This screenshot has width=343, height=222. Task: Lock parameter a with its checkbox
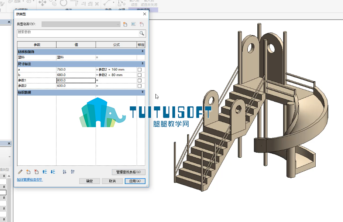(140, 69)
